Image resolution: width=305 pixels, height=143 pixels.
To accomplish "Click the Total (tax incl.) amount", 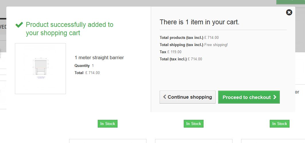I will pos(195,59).
